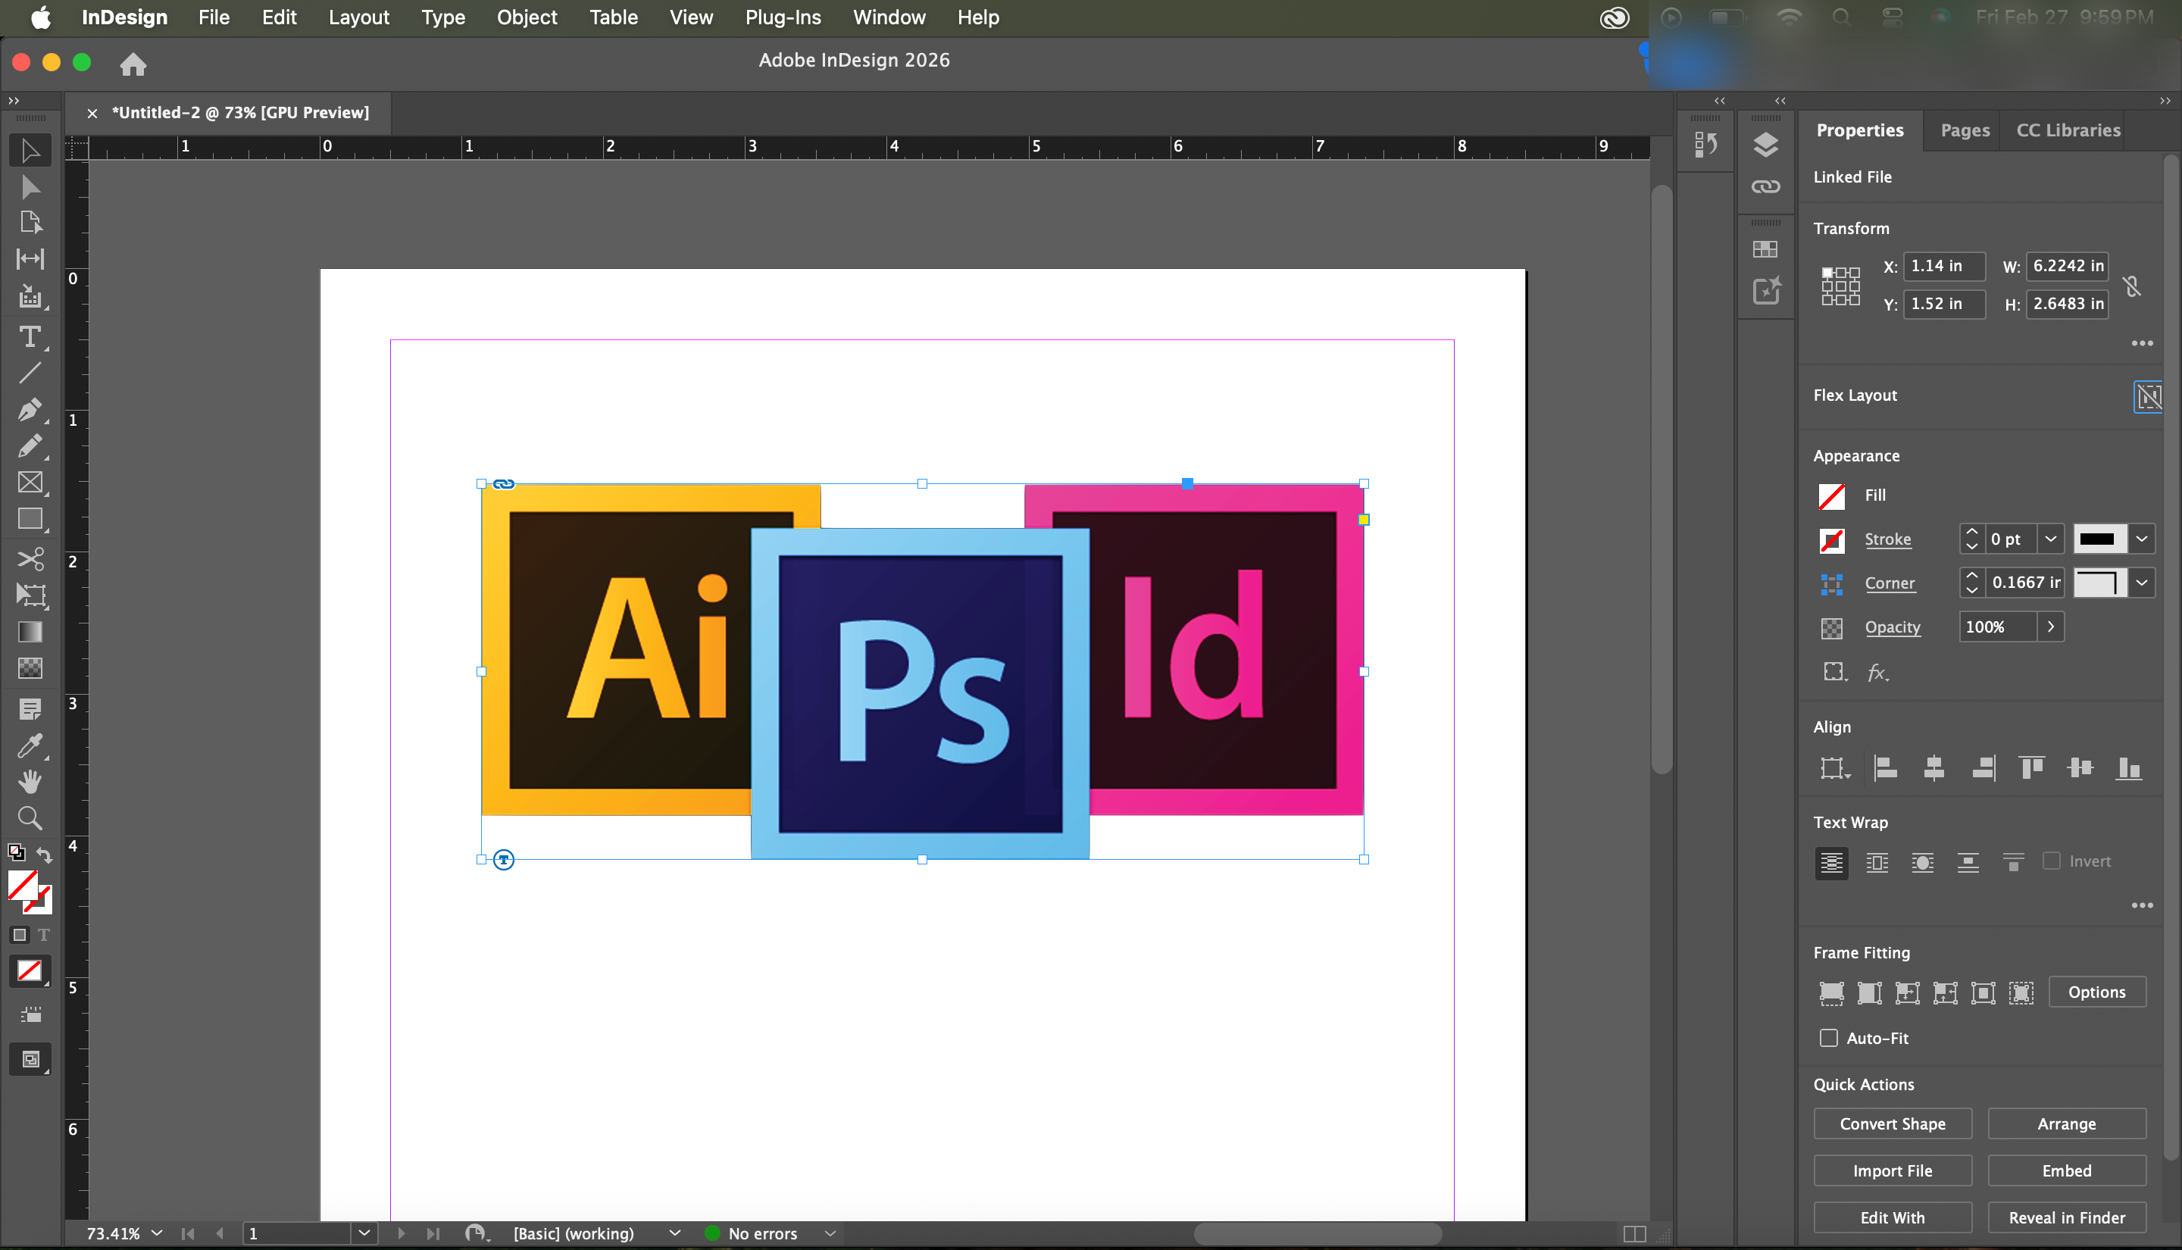Viewport: 2182px width, 1250px height.
Task: Open the zoom level dropdown
Action: (x=157, y=1233)
